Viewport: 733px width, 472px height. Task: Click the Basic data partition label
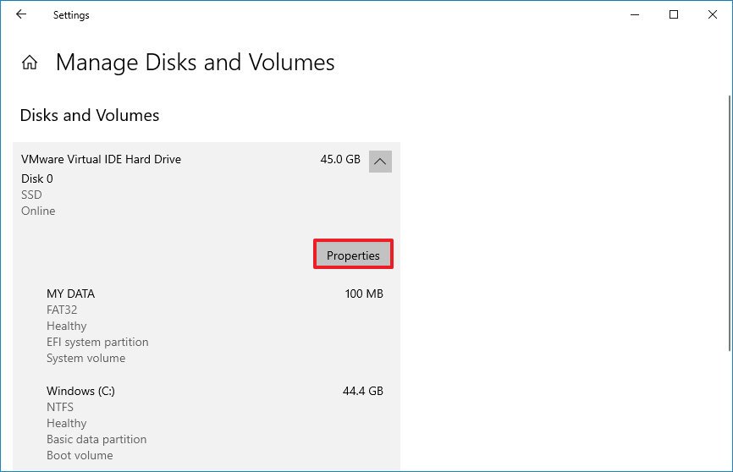pyautogui.click(x=96, y=439)
